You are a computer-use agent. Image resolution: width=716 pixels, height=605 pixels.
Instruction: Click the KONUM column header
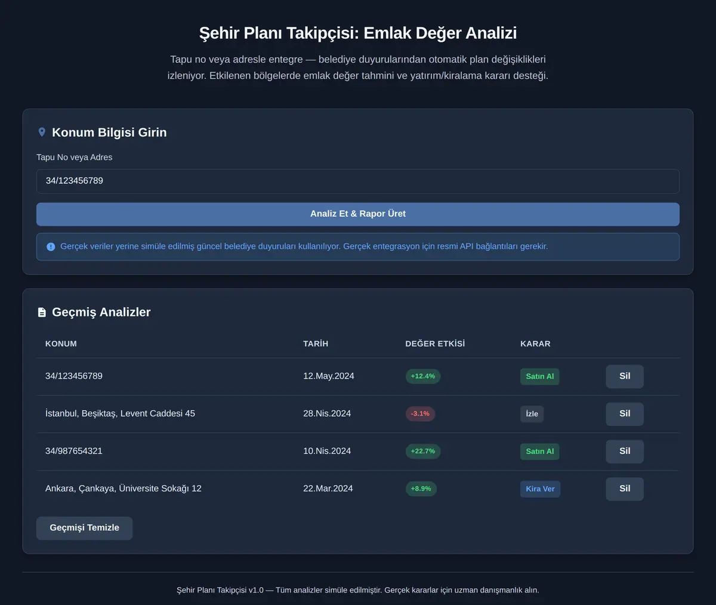point(61,344)
